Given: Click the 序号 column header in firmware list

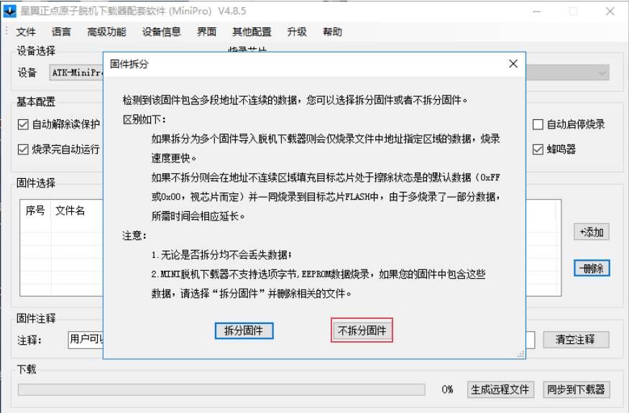Looking at the screenshot, I should pyautogui.click(x=36, y=210).
